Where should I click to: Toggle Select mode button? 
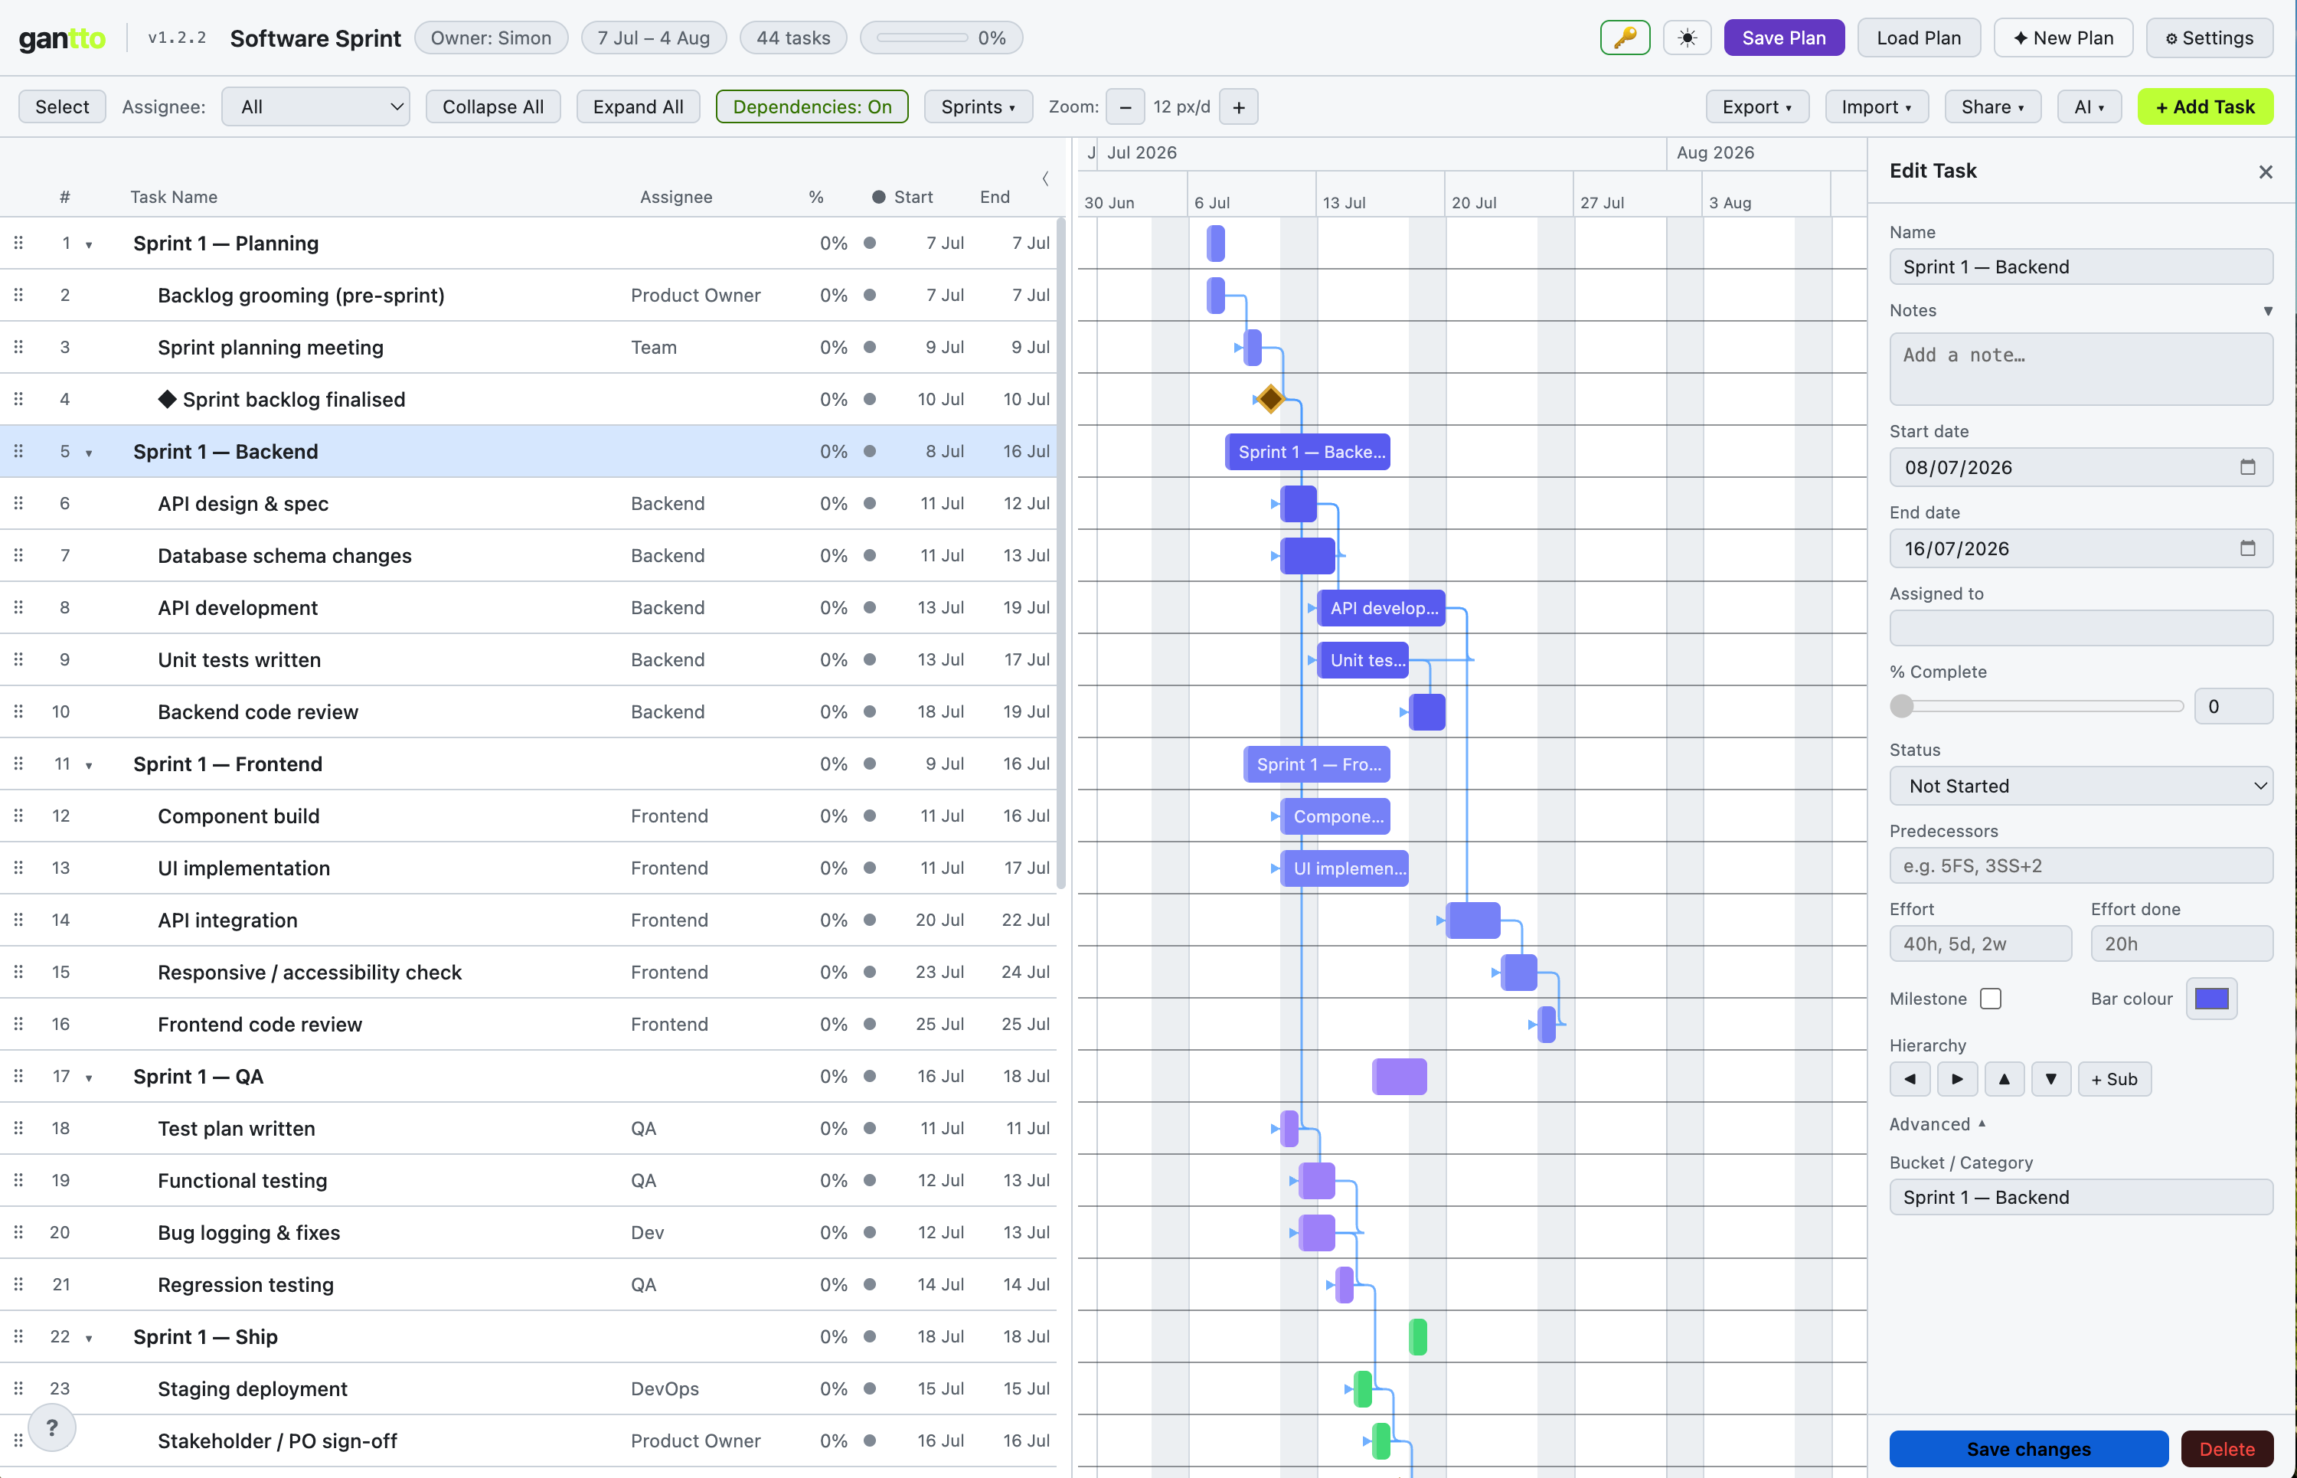coord(62,106)
